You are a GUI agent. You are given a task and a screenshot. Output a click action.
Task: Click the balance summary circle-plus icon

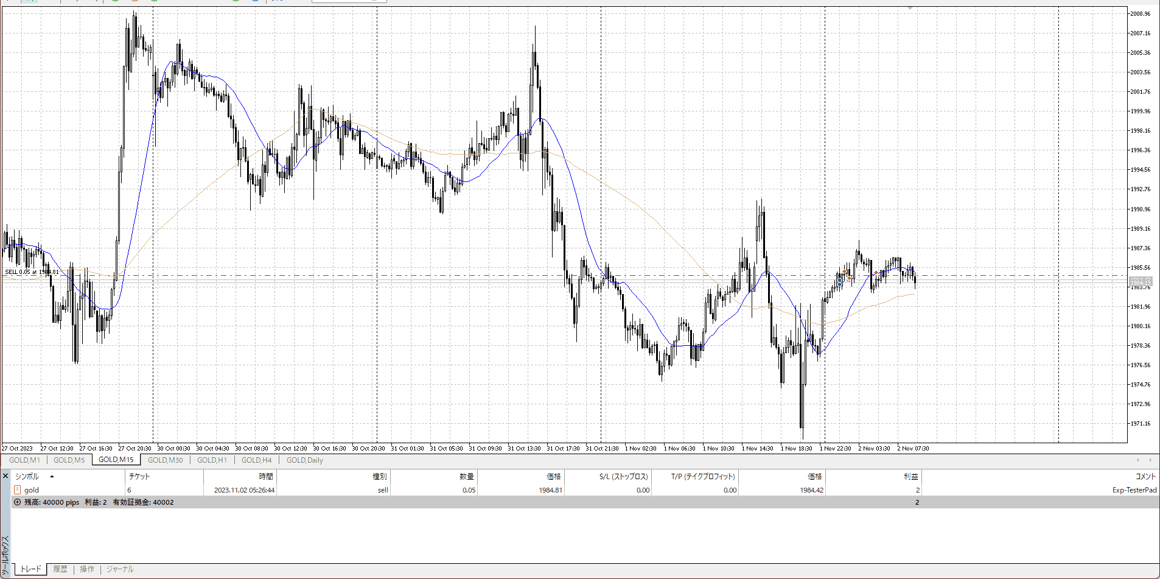click(17, 502)
